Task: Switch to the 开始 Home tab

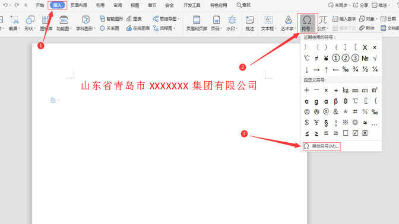Action: pyautogui.click(x=40, y=5)
